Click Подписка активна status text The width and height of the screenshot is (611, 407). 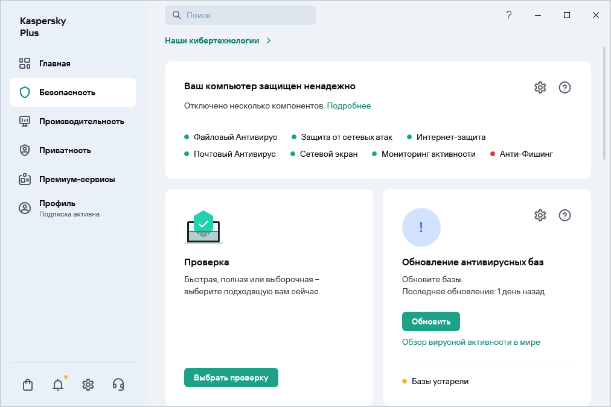click(69, 214)
